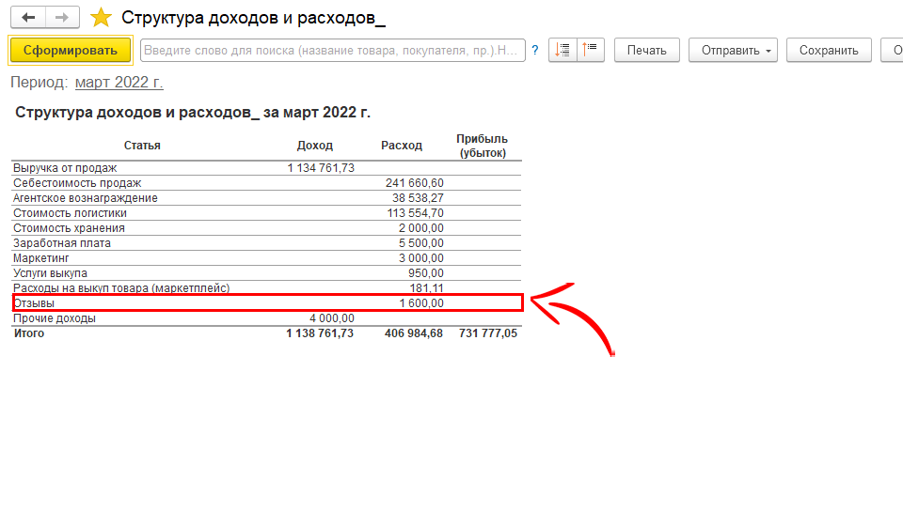This screenshot has width=903, height=526.
Task: Select the Статья column header
Action: coord(142,146)
